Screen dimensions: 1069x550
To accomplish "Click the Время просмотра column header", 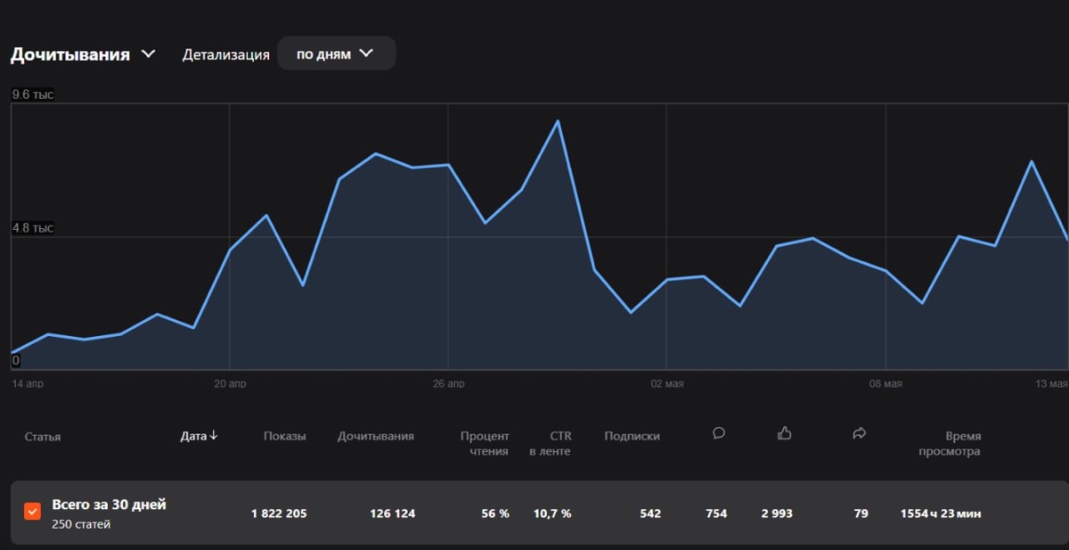I will (950, 443).
